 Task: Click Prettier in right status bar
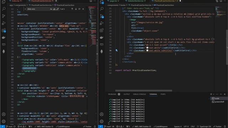(x=217, y=127)
